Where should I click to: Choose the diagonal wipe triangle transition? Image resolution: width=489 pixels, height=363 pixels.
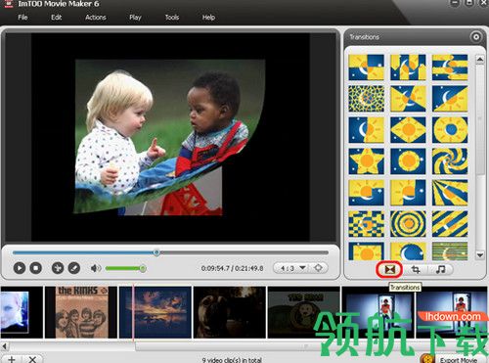(450, 99)
